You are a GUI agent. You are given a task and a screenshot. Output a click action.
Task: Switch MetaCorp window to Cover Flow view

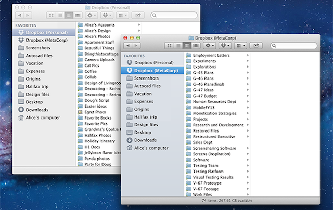(196, 46)
